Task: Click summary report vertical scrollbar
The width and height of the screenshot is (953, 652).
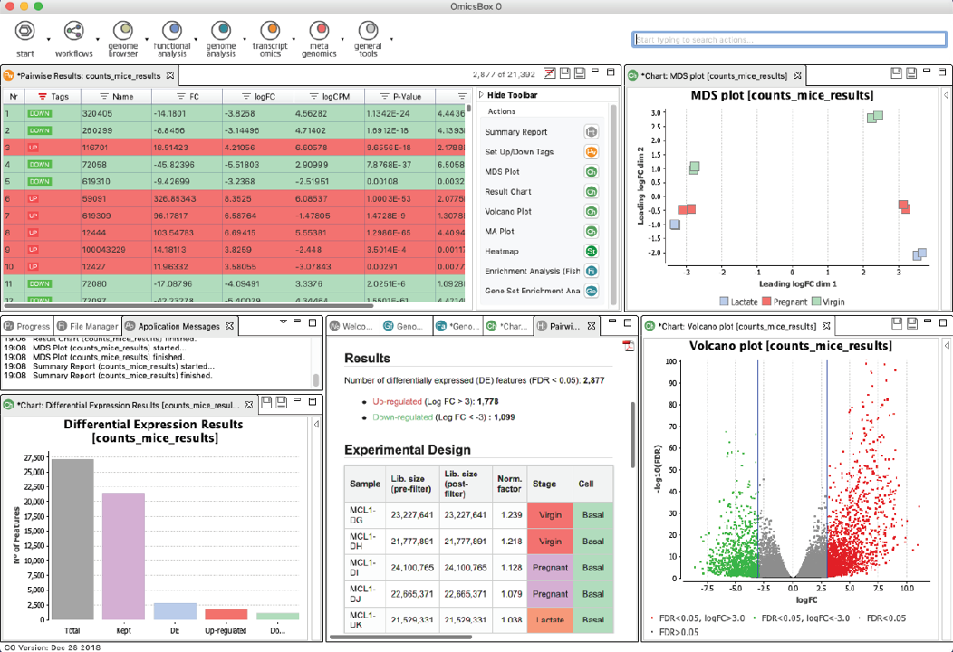Action: point(632,435)
